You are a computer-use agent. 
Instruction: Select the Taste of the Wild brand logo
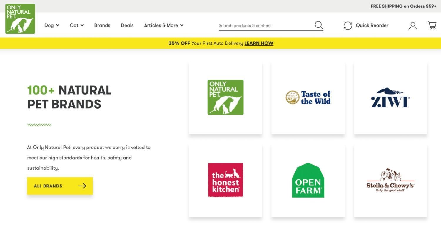pyautogui.click(x=308, y=97)
